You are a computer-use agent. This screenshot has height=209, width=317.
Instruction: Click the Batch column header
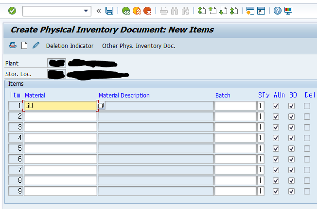(223, 95)
